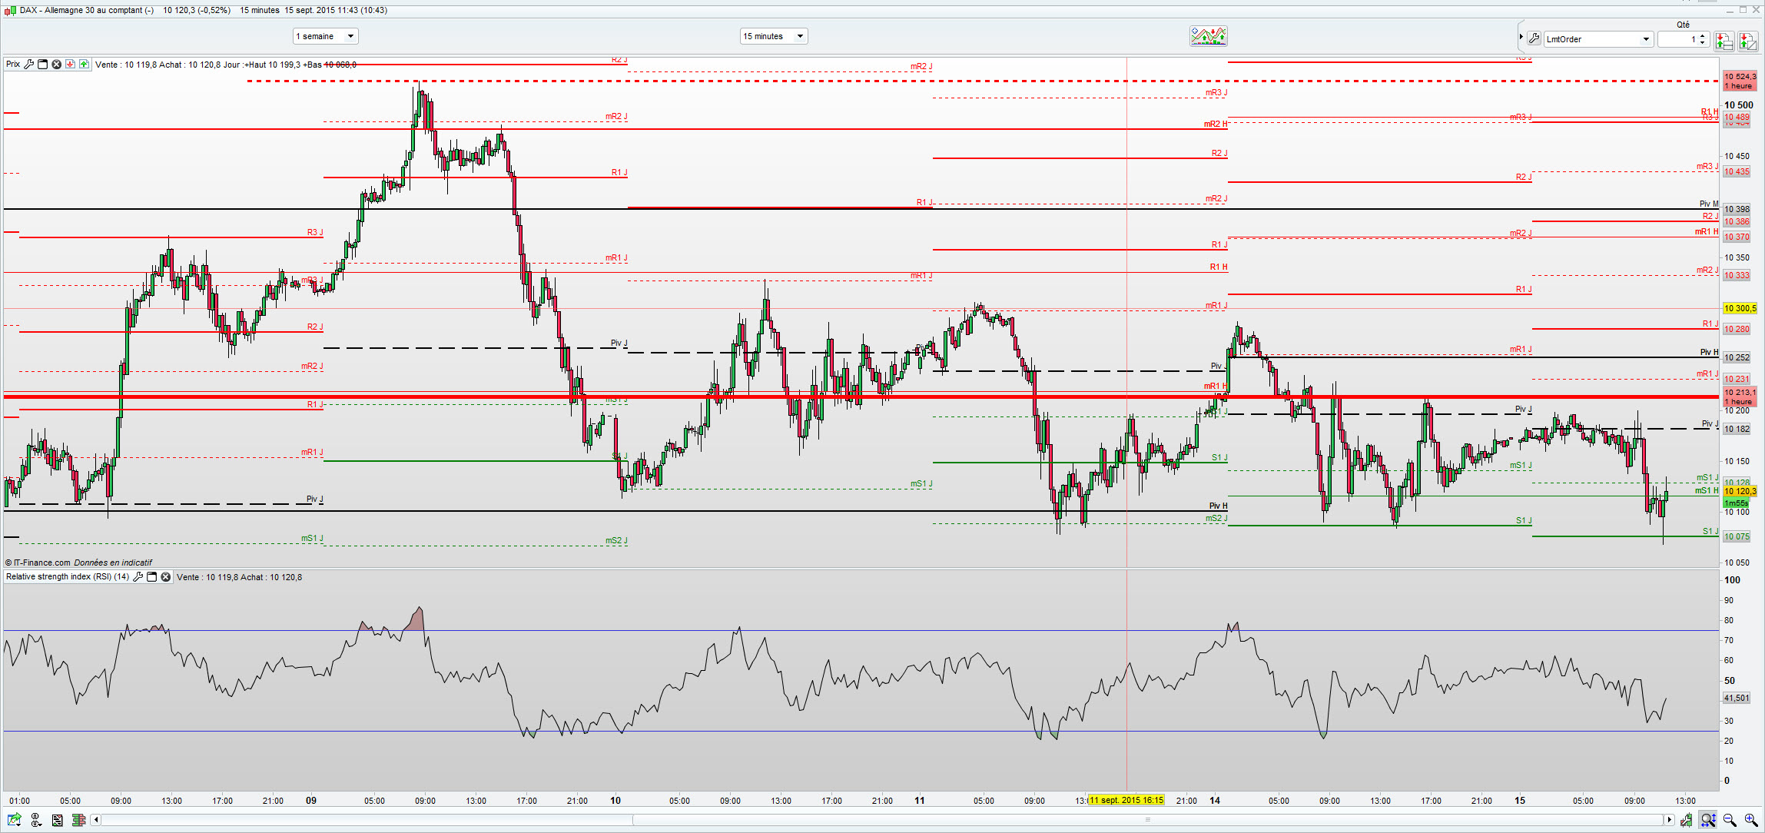Toggle the RSI panel window mode icon

[151, 577]
